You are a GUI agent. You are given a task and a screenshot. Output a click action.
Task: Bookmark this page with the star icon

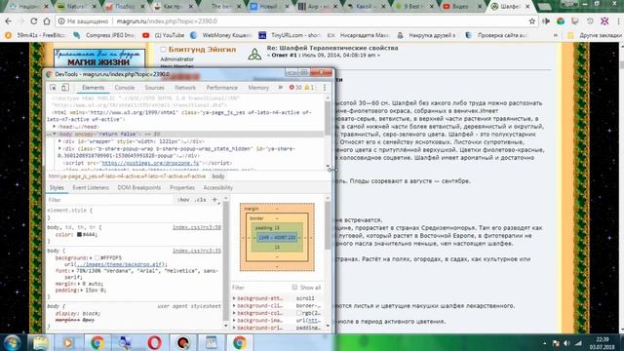(x=532, y=21)
